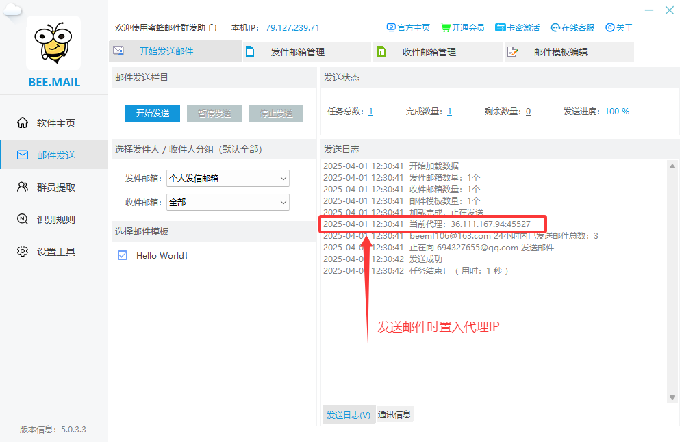682x442 pixels.
Task: Click the Hello World! template name
Action: pos(162,255)
